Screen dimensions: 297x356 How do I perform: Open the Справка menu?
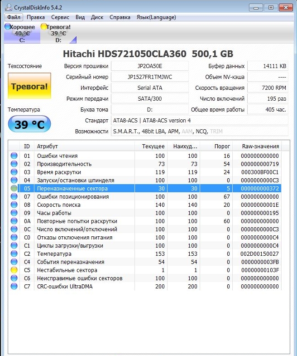(x=120, y=17)
